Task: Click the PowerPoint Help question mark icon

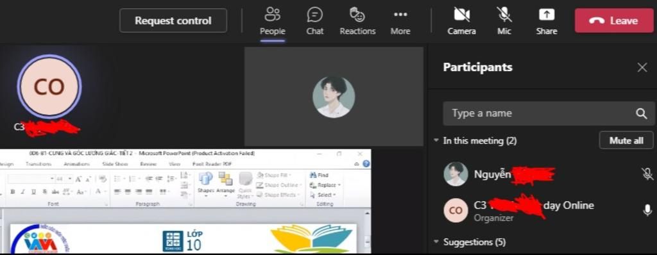Action: tap(366, 164)
